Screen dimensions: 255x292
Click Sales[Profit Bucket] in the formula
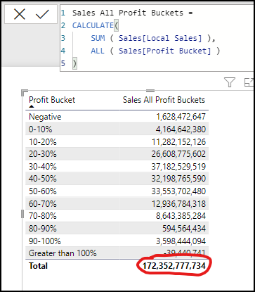(x=164, y=51)
